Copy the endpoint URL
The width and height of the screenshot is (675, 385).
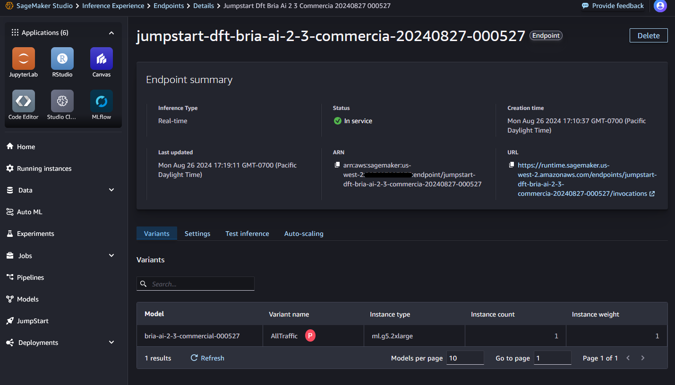tap(512, 165)
